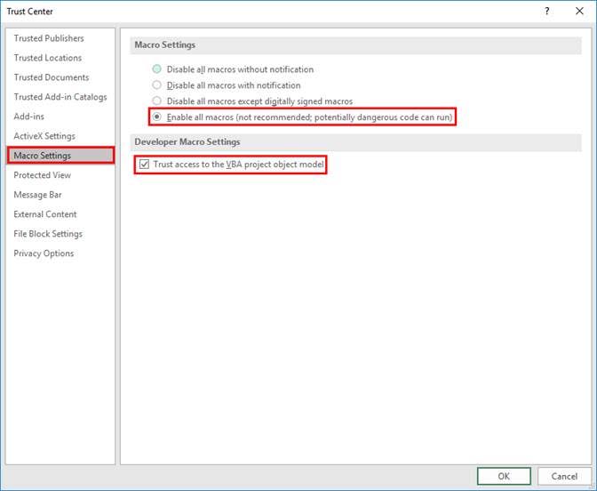The image size is (597, 491).
Task: Select Enable all macros radio button
Action: [x=156, y=117]
